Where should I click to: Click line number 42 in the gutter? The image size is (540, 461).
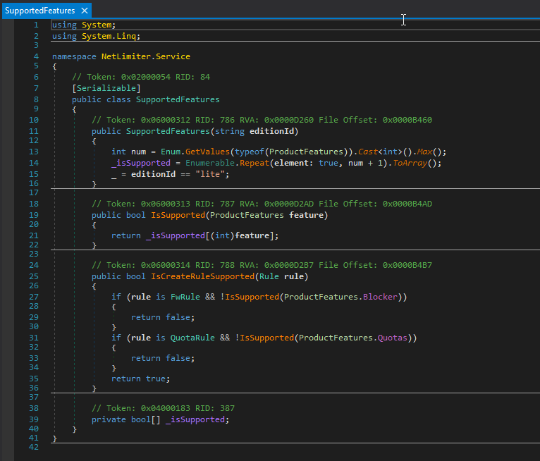[34, 447]
